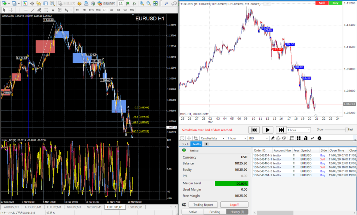Switch timeframe to W1
Image resolution: width=357 pixels, height=215 pixels.
[x=125, y=10]
